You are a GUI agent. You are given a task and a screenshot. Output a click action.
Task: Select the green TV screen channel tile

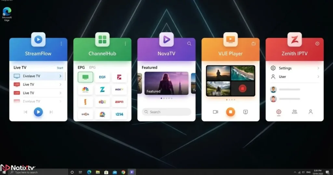tap(86, 77)
